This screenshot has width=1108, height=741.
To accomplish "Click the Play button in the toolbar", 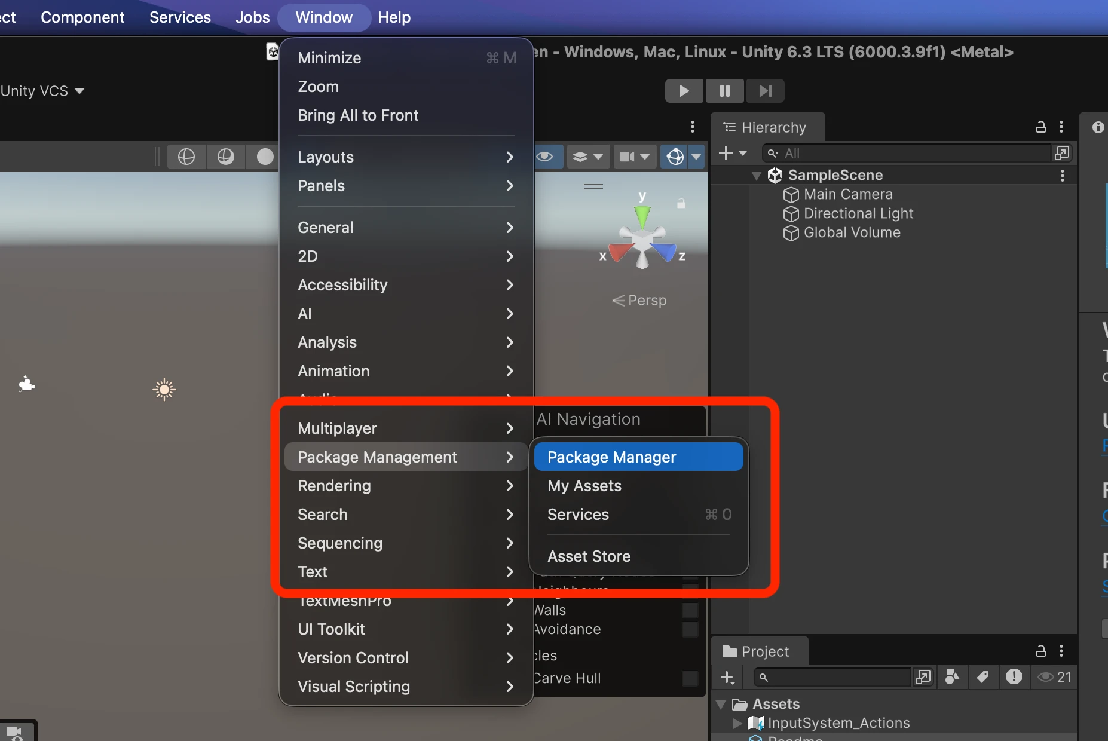I will pos(684,91).
